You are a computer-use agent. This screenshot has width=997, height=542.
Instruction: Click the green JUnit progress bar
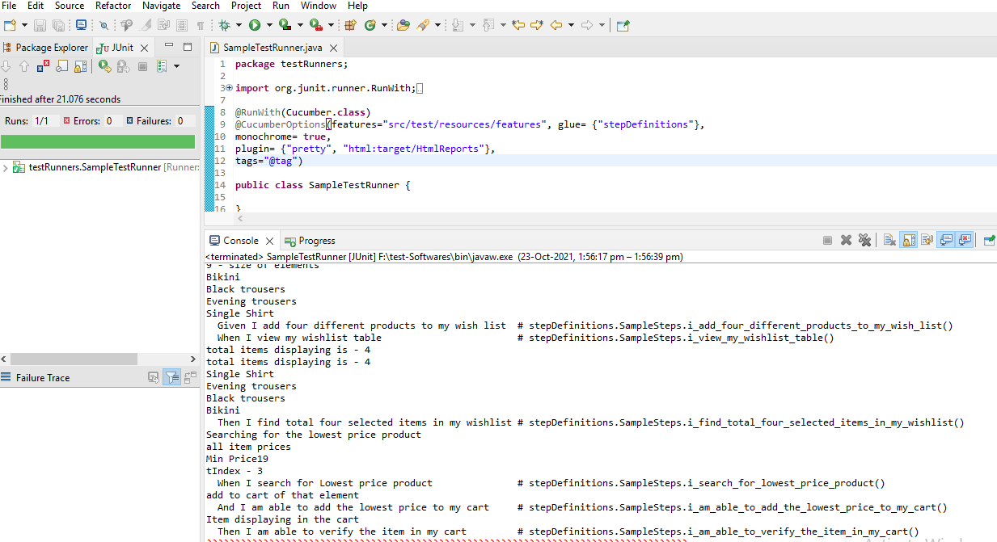click(98, 141)
